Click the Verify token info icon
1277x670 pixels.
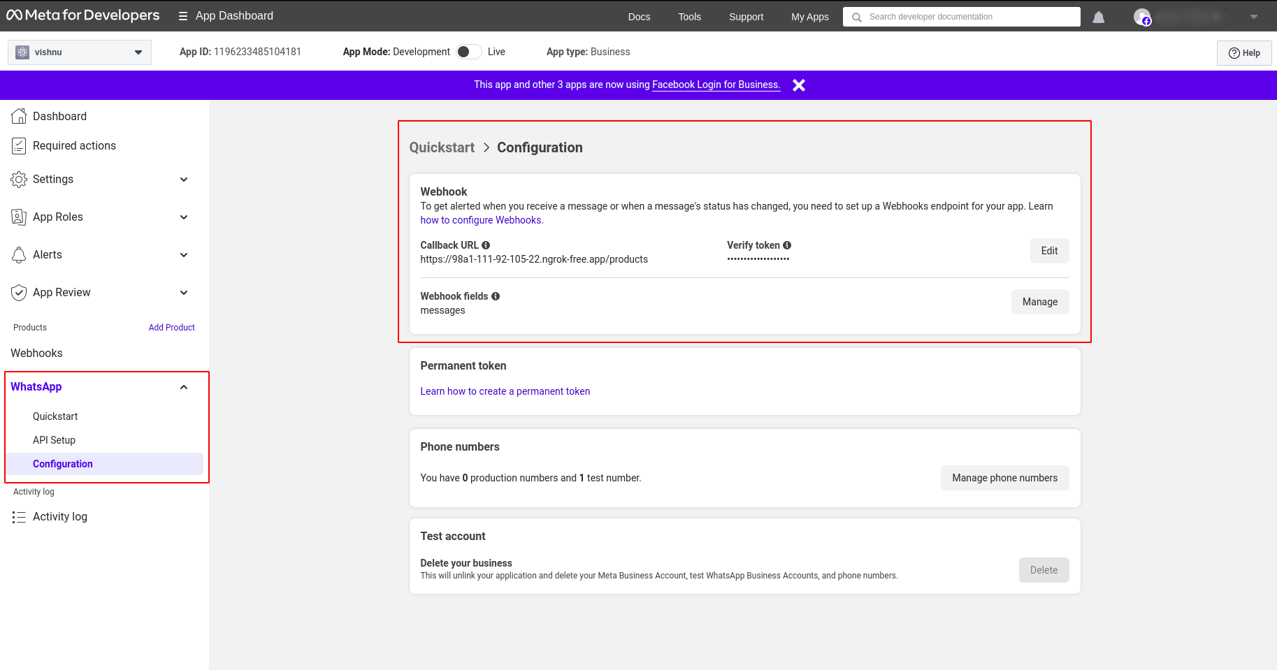click(787, 245)
